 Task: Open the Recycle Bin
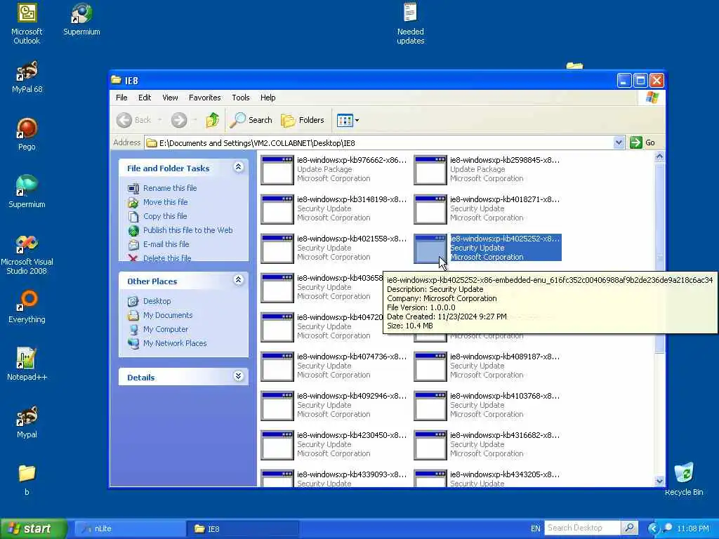pyautogui.click(x=684, y=479)
